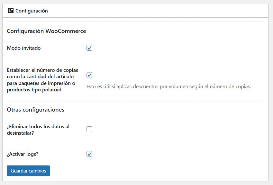The image size is (273, 185).
Task: Click the gray page background below the panel
Action: point(135,183)
